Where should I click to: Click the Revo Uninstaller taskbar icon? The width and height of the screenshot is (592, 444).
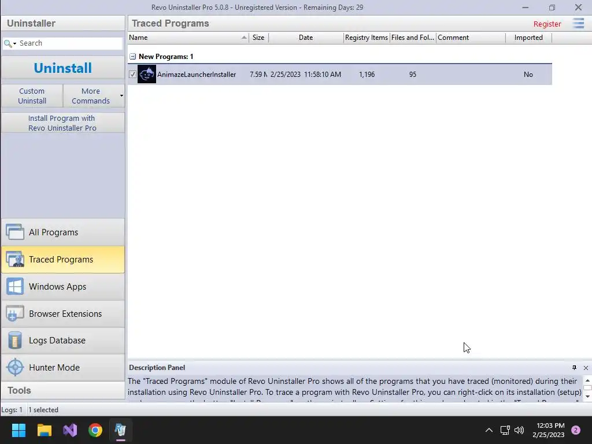pos(120,430)
